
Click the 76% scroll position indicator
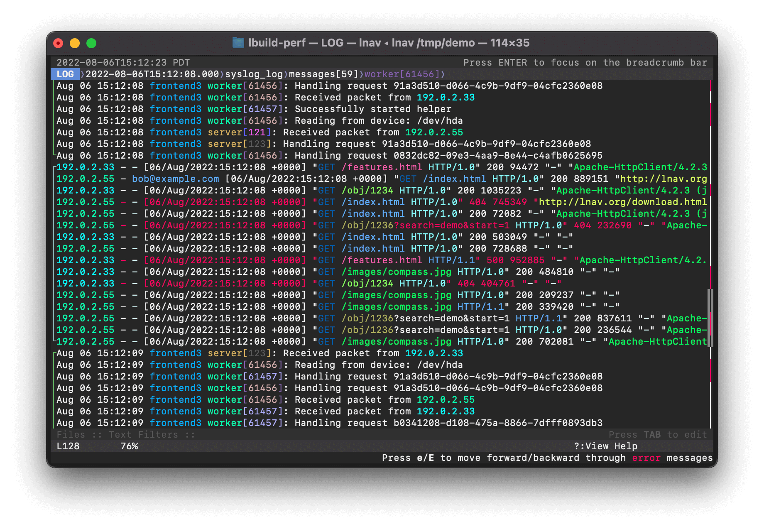pos(129,446)
